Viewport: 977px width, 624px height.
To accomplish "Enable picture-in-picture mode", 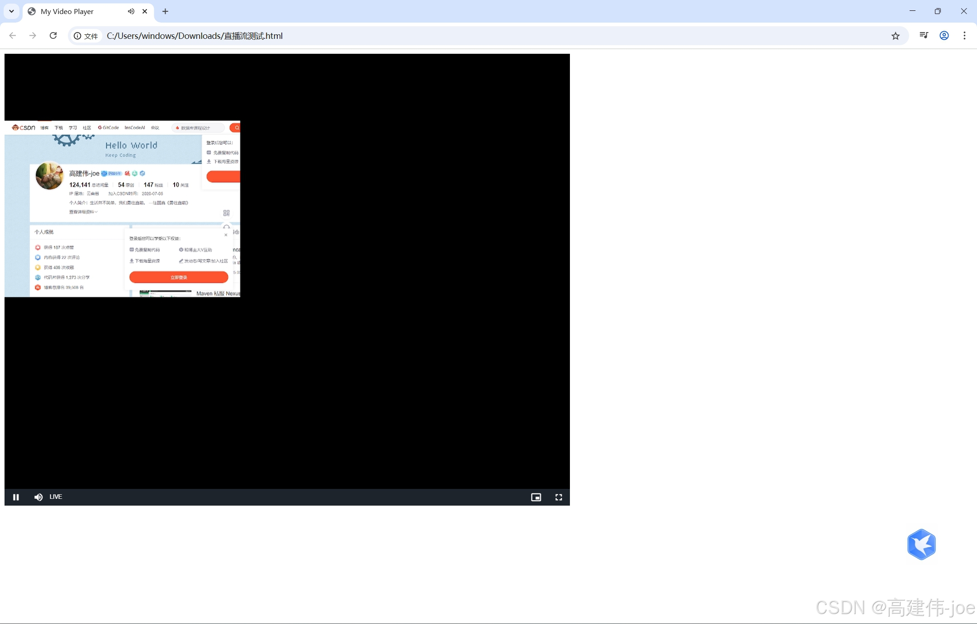I will [x=536, y=497].
